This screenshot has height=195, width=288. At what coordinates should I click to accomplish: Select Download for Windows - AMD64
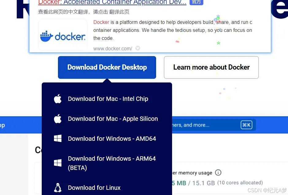click(x=112, y=139)
